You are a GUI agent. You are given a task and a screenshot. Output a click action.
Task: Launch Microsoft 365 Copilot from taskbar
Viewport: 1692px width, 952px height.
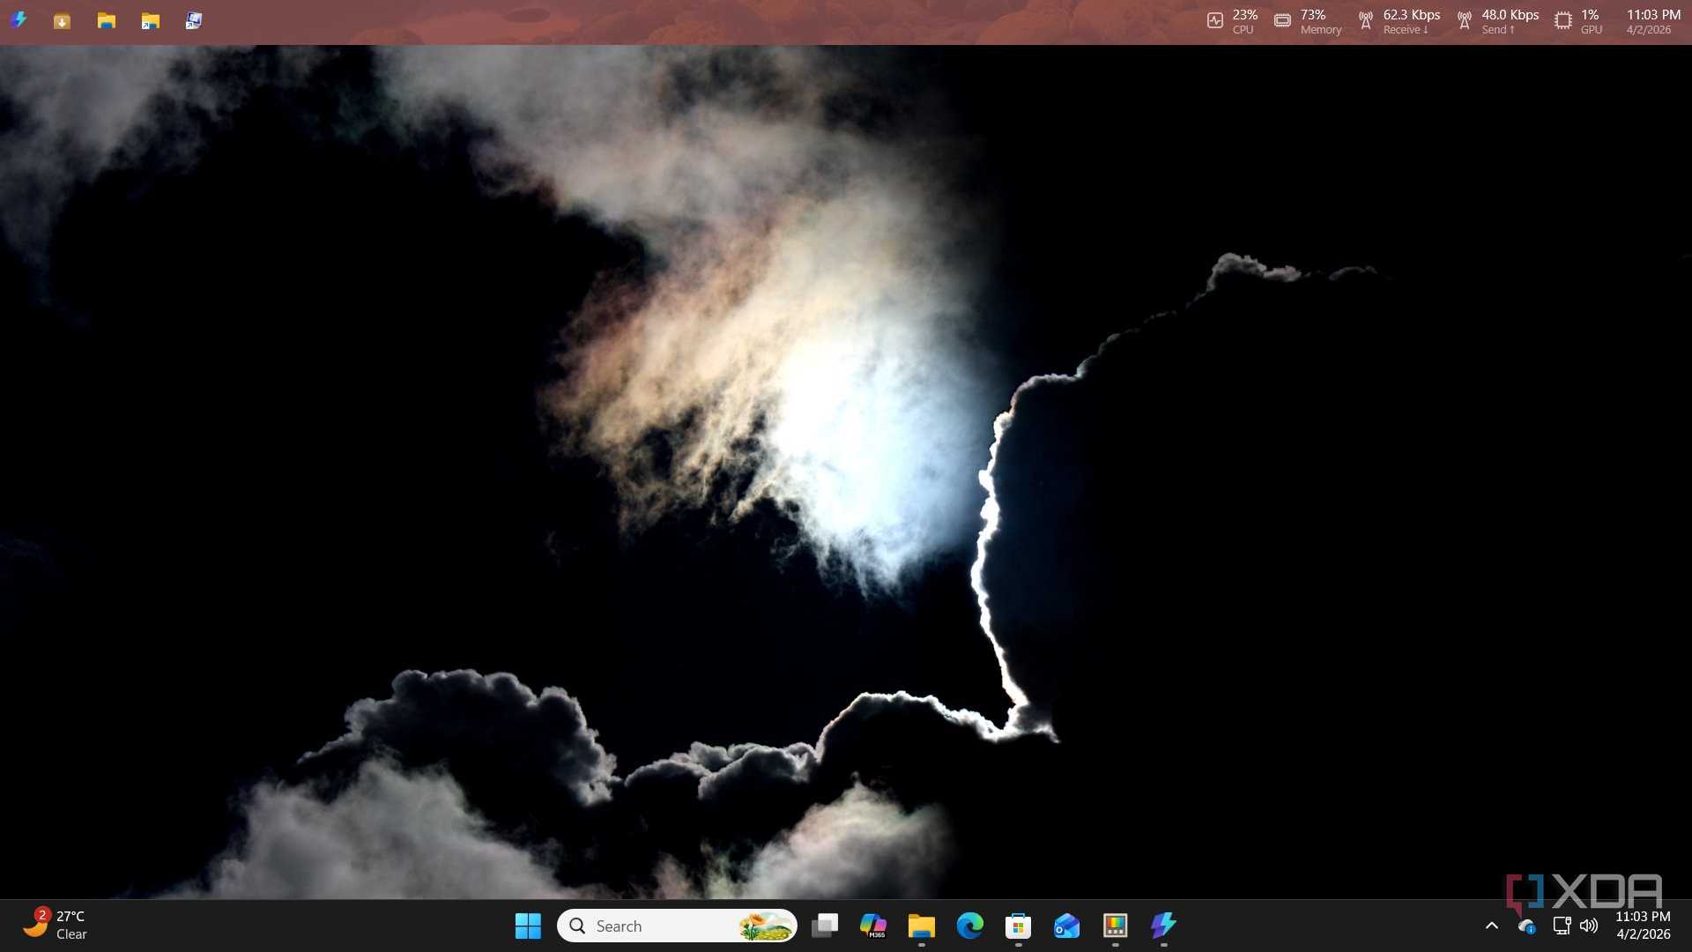pyautogui.click(x=873, y=926)
